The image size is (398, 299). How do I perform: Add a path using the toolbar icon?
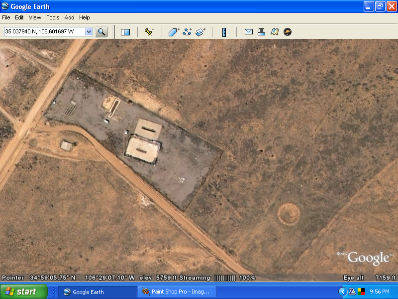pos(188,32)
